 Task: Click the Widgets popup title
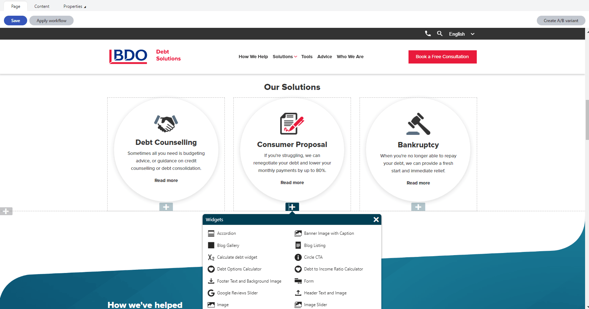214,219
